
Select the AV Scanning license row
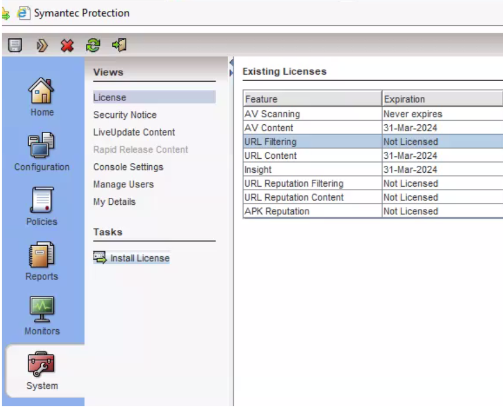pyautogui.click(x=312, y=114)
